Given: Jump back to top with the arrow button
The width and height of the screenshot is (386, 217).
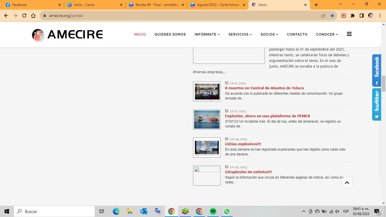Looking at the screenshot, I should (347, 183).
